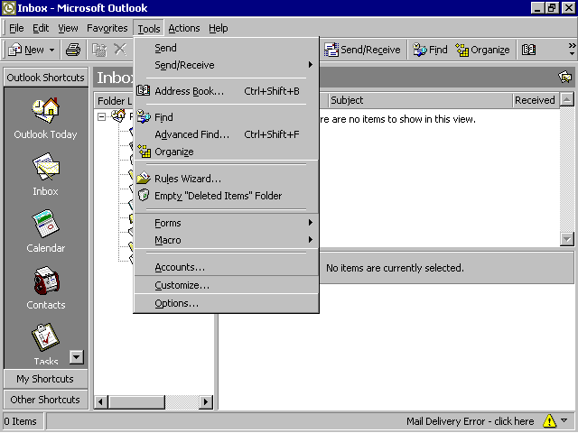Click message list scroll up arrow
Image resolution: width=578 pixels, height=433 pixels.
point(567,99)
